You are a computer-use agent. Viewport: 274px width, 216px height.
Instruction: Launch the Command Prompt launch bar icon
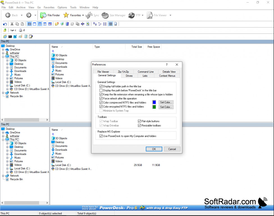pyautogui.click(x=10, y=37)
